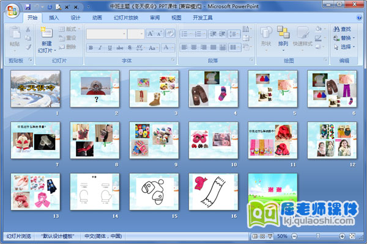Open the Layout (版式) dropdown
Viewport: 367px width, 244px height.
[x=72, y=29]
